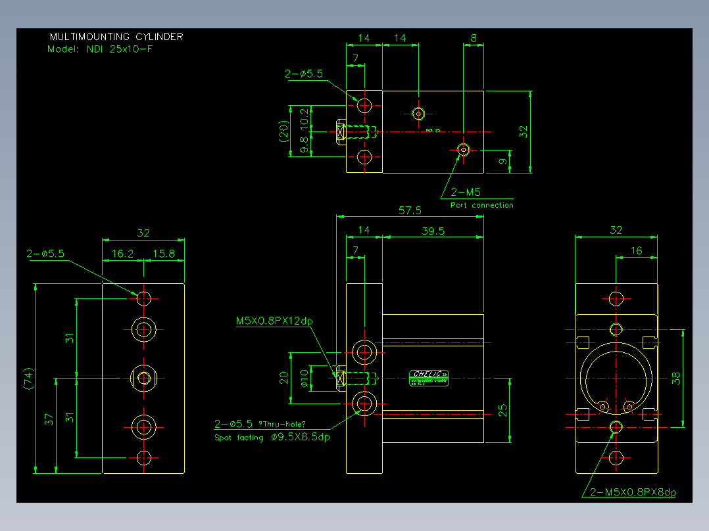The image size is (709, 531).
Task: Select the '2-M5' port label
Action: click(x=465, y=193)
